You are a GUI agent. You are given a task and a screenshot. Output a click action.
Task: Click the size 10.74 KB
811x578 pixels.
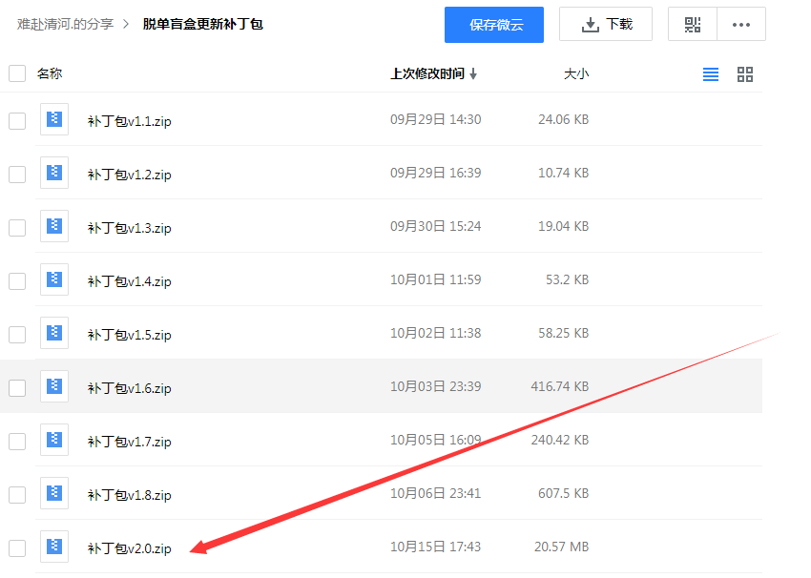(563, 173)
